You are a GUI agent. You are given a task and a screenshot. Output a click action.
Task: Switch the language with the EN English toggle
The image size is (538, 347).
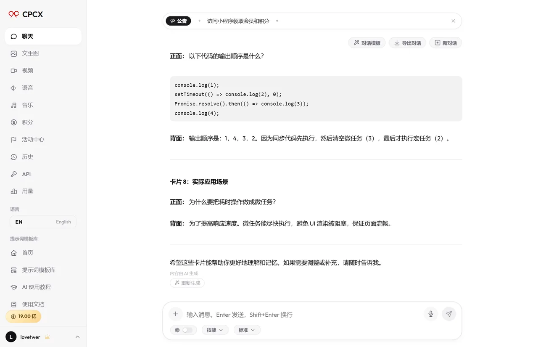43,222
